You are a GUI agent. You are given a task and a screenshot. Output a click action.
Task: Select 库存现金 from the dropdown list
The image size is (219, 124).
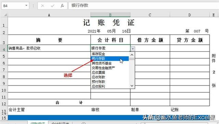98,54
